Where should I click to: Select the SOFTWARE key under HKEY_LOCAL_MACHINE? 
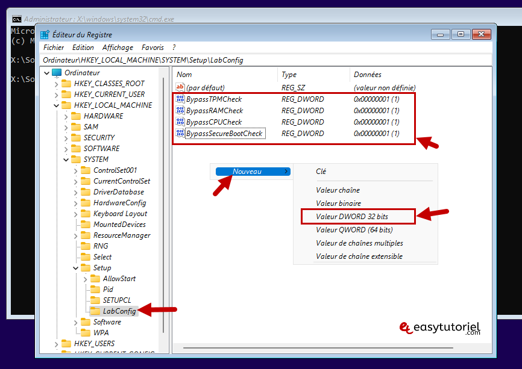[101, 149]
